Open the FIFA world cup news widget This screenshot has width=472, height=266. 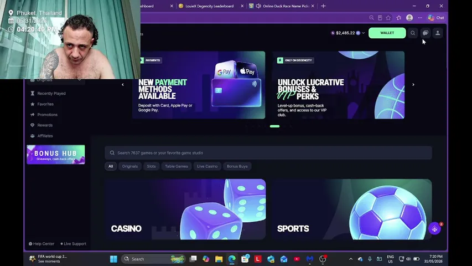pyautogui.click(x=49, y=259)
